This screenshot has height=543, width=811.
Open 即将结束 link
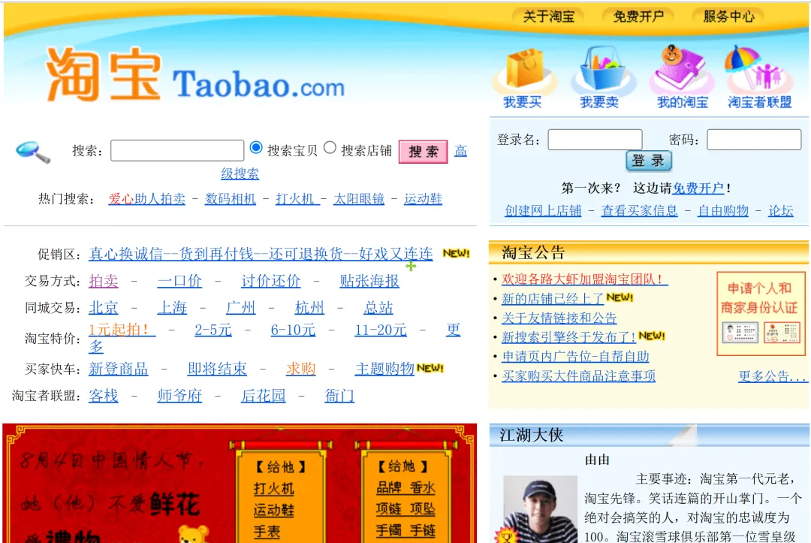pyautogui.click(x=217, y=369)
